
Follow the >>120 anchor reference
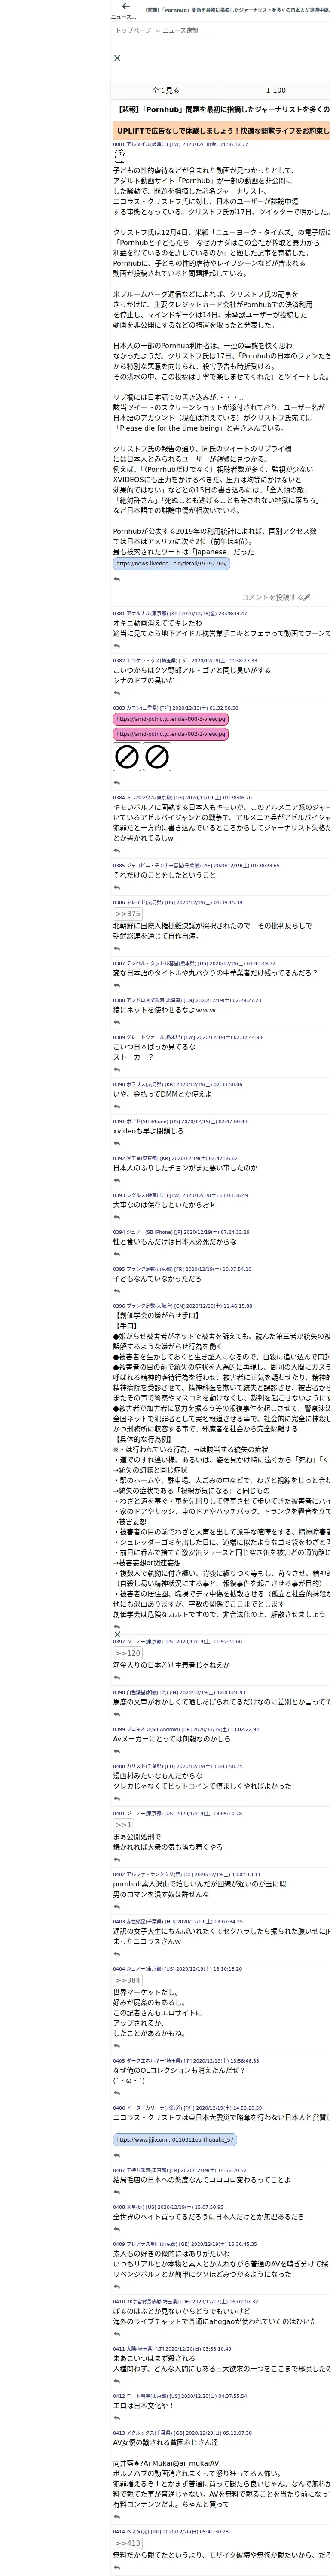pos(128,1653)
